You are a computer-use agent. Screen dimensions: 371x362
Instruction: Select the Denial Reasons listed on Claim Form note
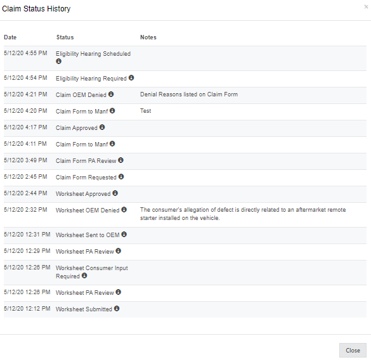[x=189, y=94]
